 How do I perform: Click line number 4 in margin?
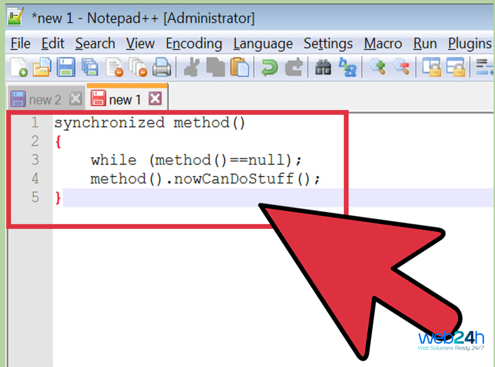click(35, 178)
